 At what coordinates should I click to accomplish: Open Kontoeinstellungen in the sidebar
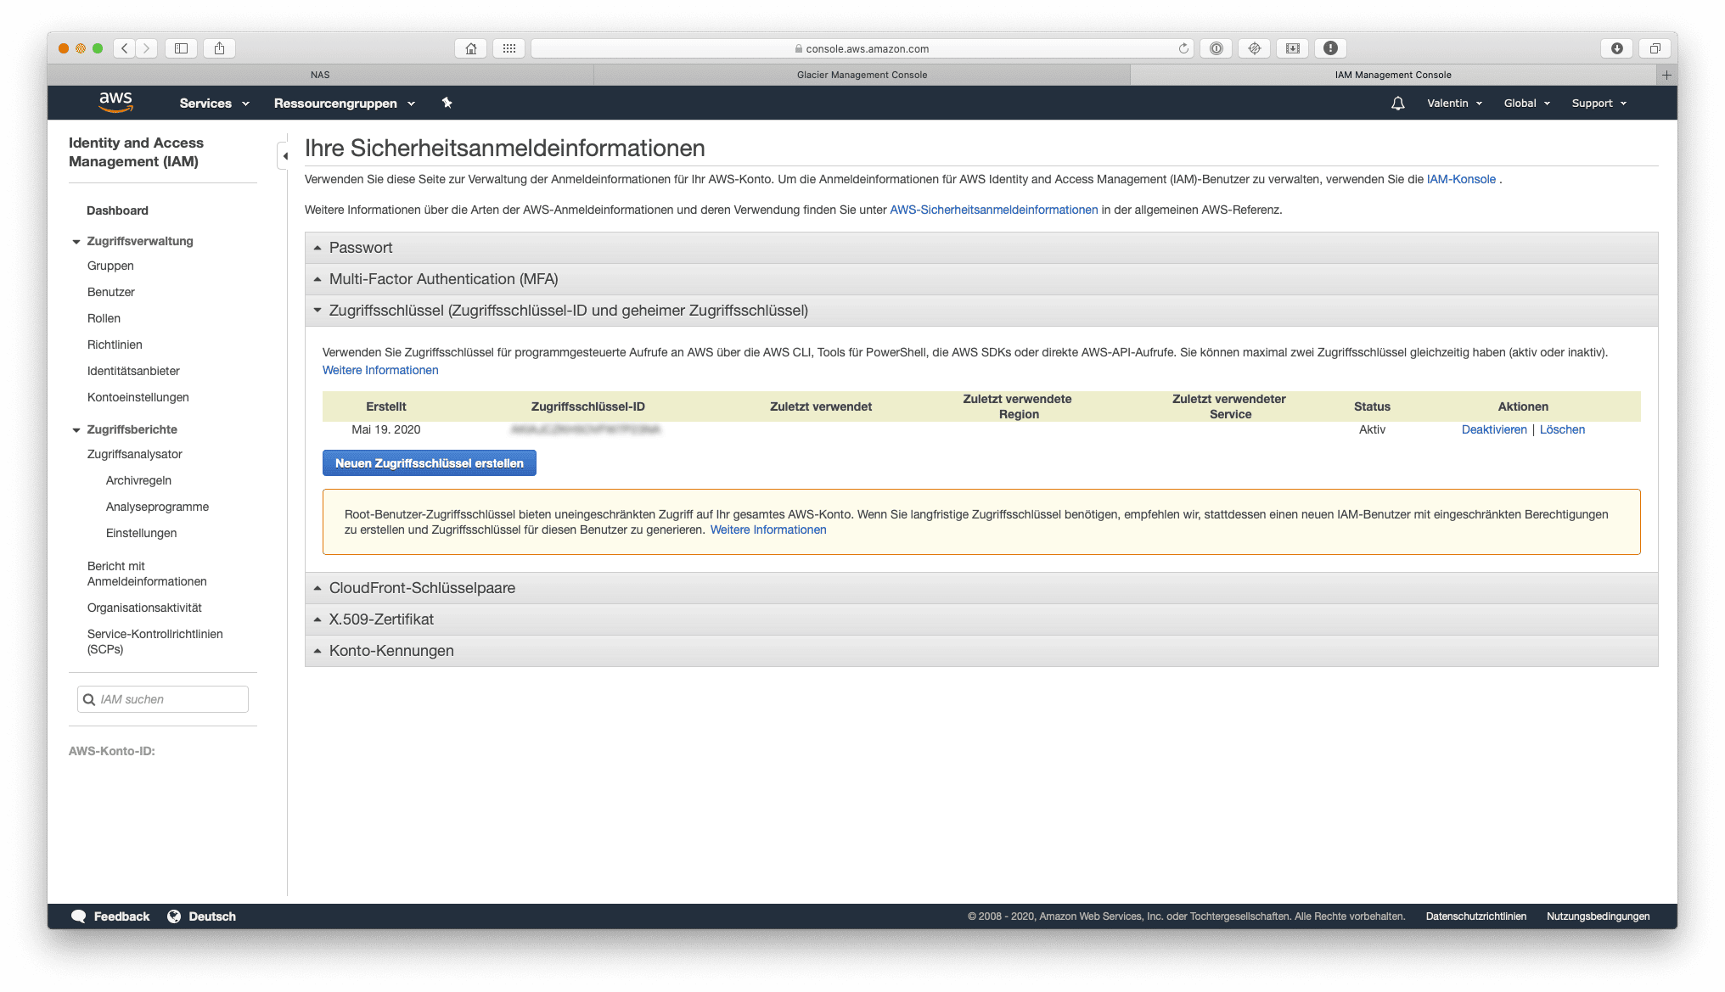[x=138, y=397]
